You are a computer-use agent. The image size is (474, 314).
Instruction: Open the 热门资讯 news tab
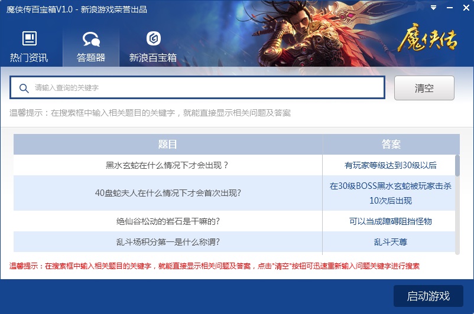pyautogui.click(x=29, y=48)
